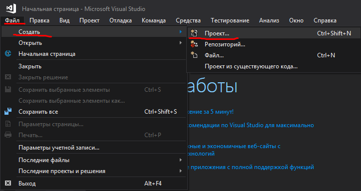Open the Visual Studio recommendations link
361x191 pixels.
click(251, 125)
